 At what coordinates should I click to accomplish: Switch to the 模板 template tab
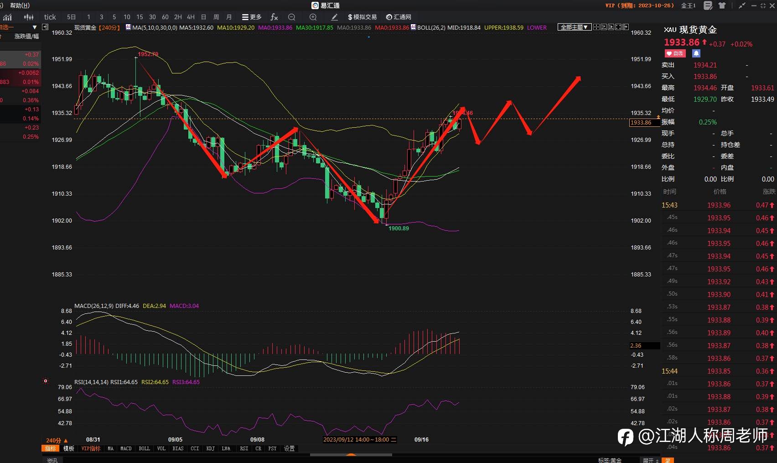pos(69,449)
